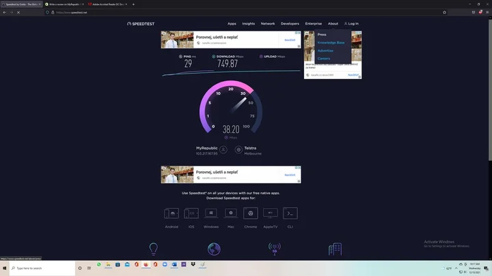Viewport: 492px width, 276px height.
Task: Expand the Enterprise navigation menu
Action: [313, 24]
